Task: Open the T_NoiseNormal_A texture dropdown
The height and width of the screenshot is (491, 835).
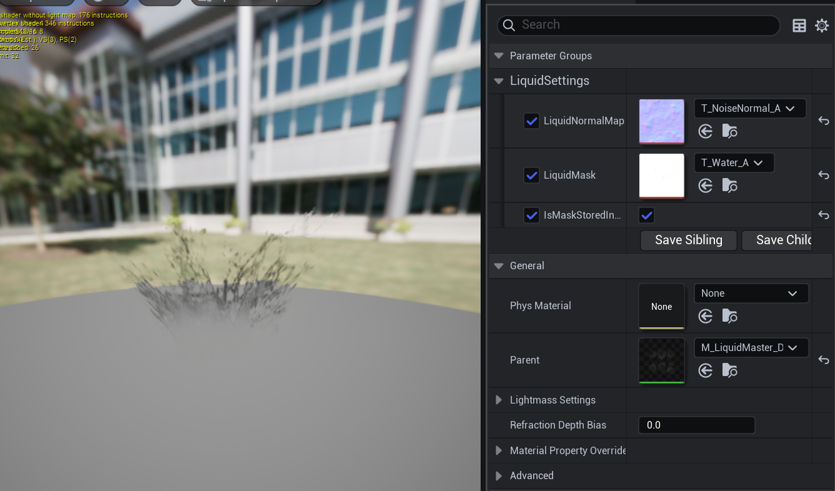Action: coord(750,108)
